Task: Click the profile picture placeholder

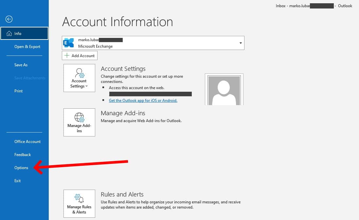Action: coord(224,90)
